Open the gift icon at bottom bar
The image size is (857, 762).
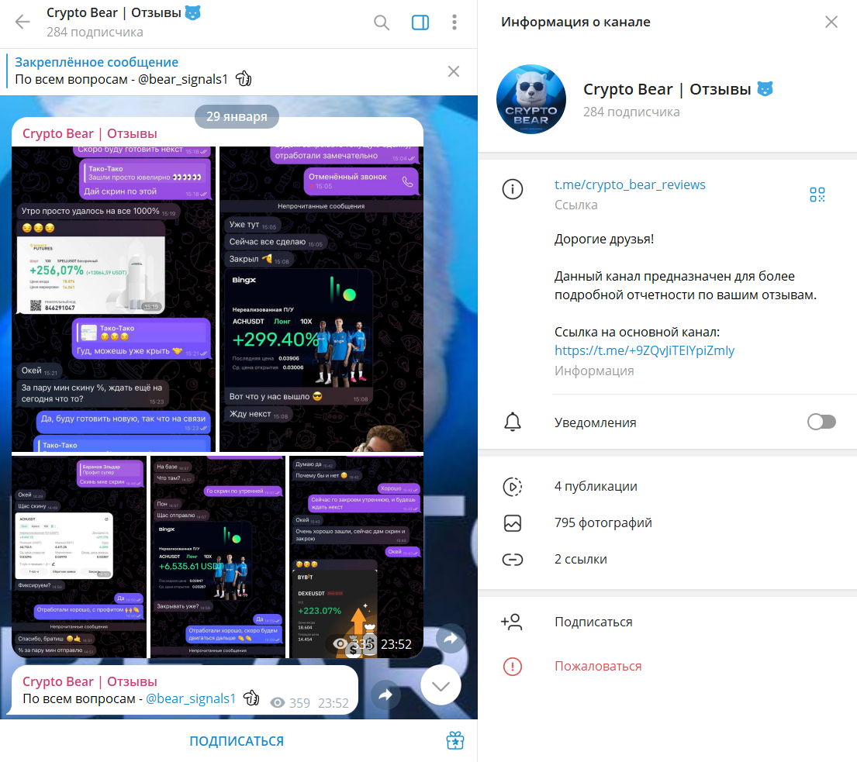[x=454, y=741]
